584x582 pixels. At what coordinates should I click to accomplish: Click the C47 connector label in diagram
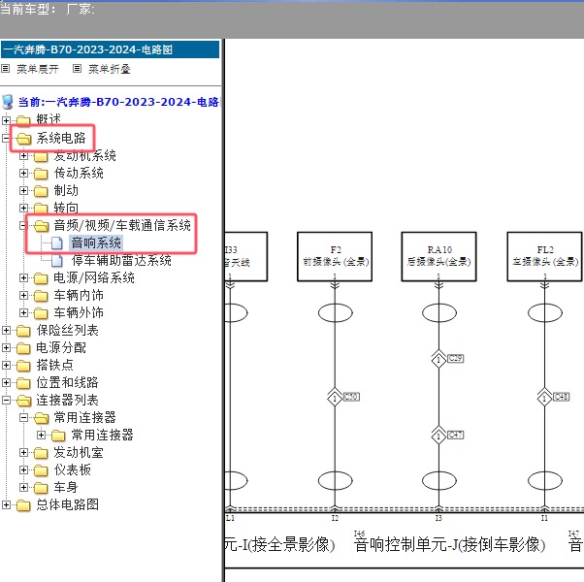456,435
